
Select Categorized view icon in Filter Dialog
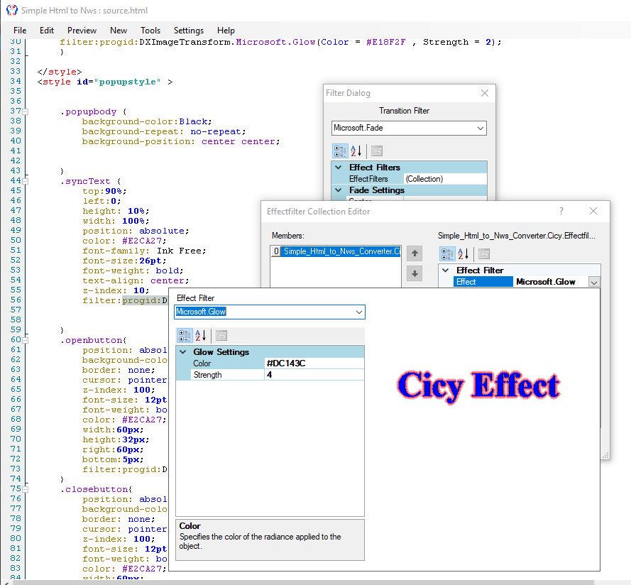[340, 151]
